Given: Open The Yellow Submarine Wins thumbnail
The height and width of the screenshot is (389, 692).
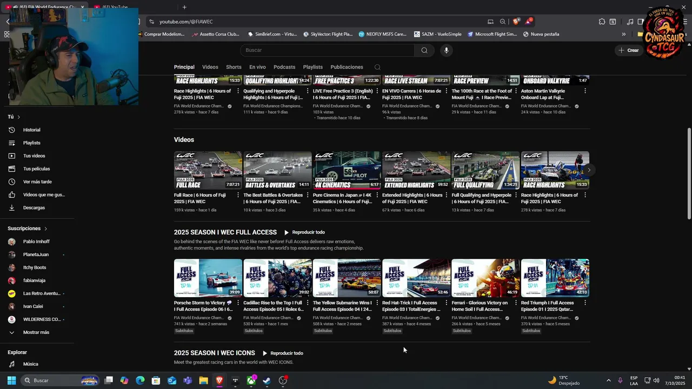Looking at the screenshot, I should tap(347, 278).
